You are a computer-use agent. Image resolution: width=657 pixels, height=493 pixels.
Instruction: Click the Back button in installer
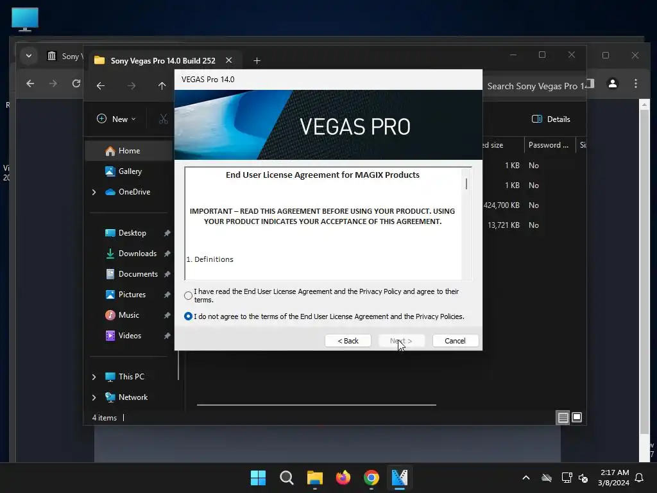pos(348,341)
